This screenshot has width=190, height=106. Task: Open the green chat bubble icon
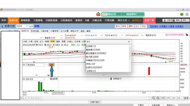182,15
